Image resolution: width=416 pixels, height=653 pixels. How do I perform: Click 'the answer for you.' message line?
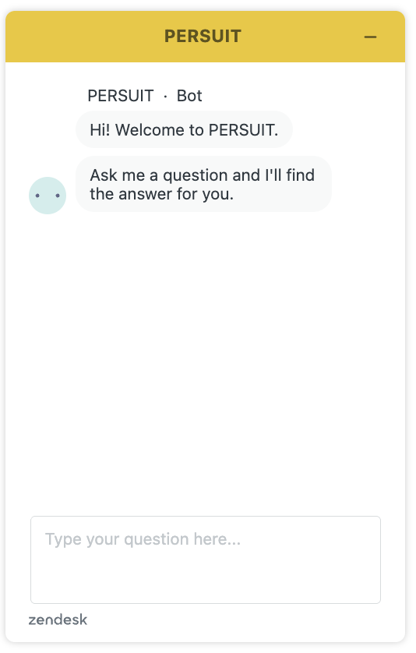pos(161,194)
